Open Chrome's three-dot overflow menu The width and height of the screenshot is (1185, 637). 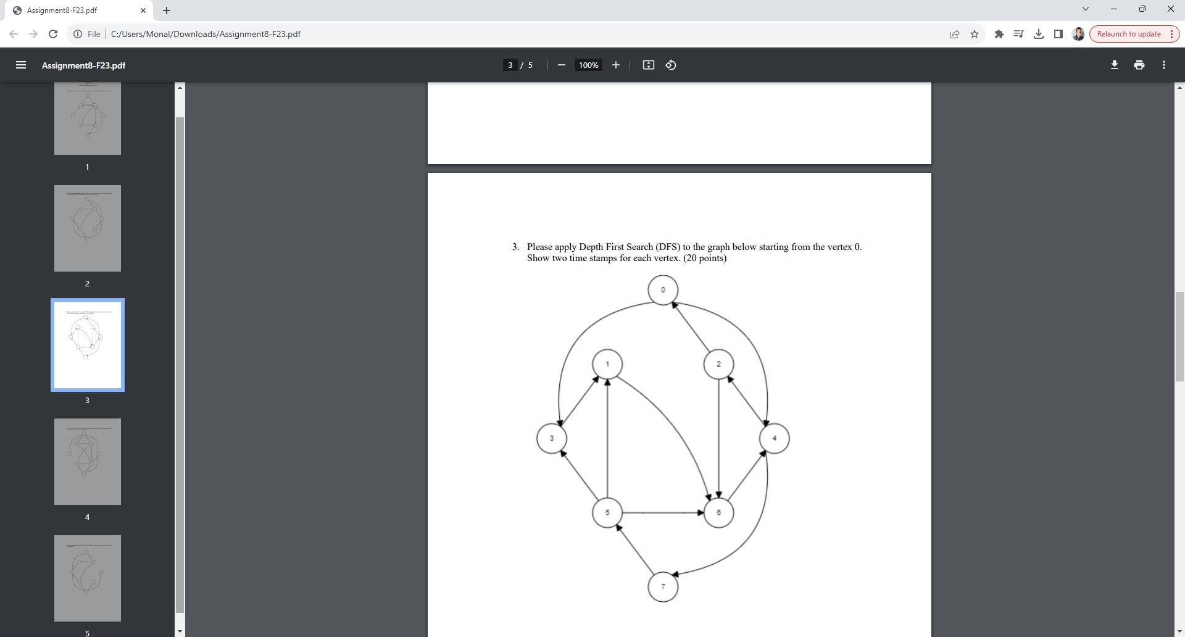pyautogui.click(x=1172, y=34)
